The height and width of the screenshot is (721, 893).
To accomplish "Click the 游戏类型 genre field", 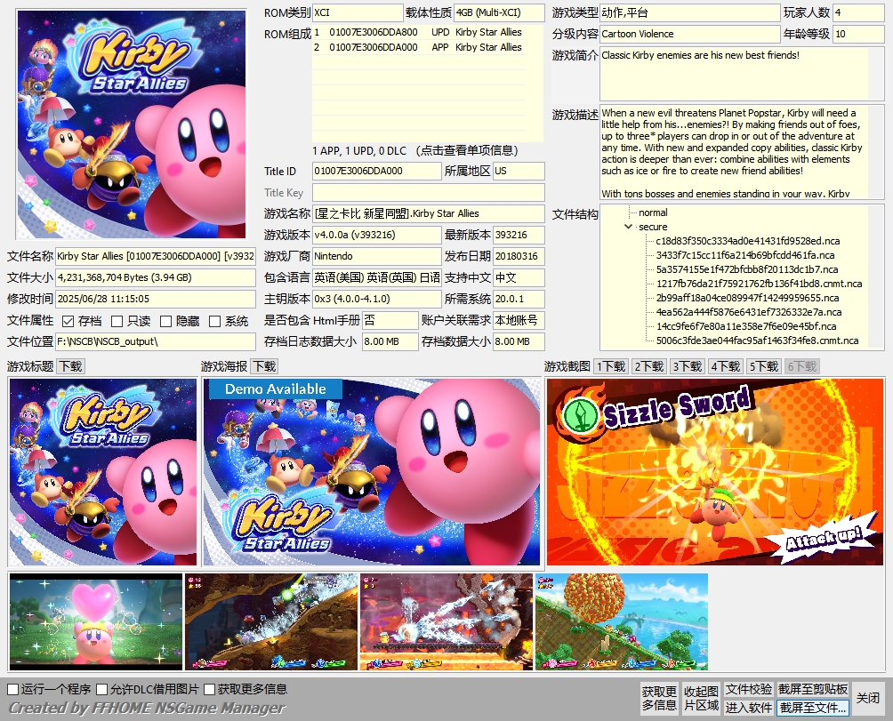I will click(689, 12).
